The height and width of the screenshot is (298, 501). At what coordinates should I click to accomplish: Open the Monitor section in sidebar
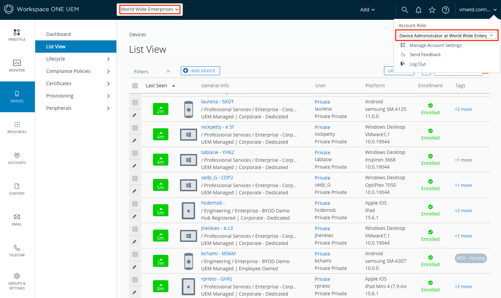tap(17, 66)
